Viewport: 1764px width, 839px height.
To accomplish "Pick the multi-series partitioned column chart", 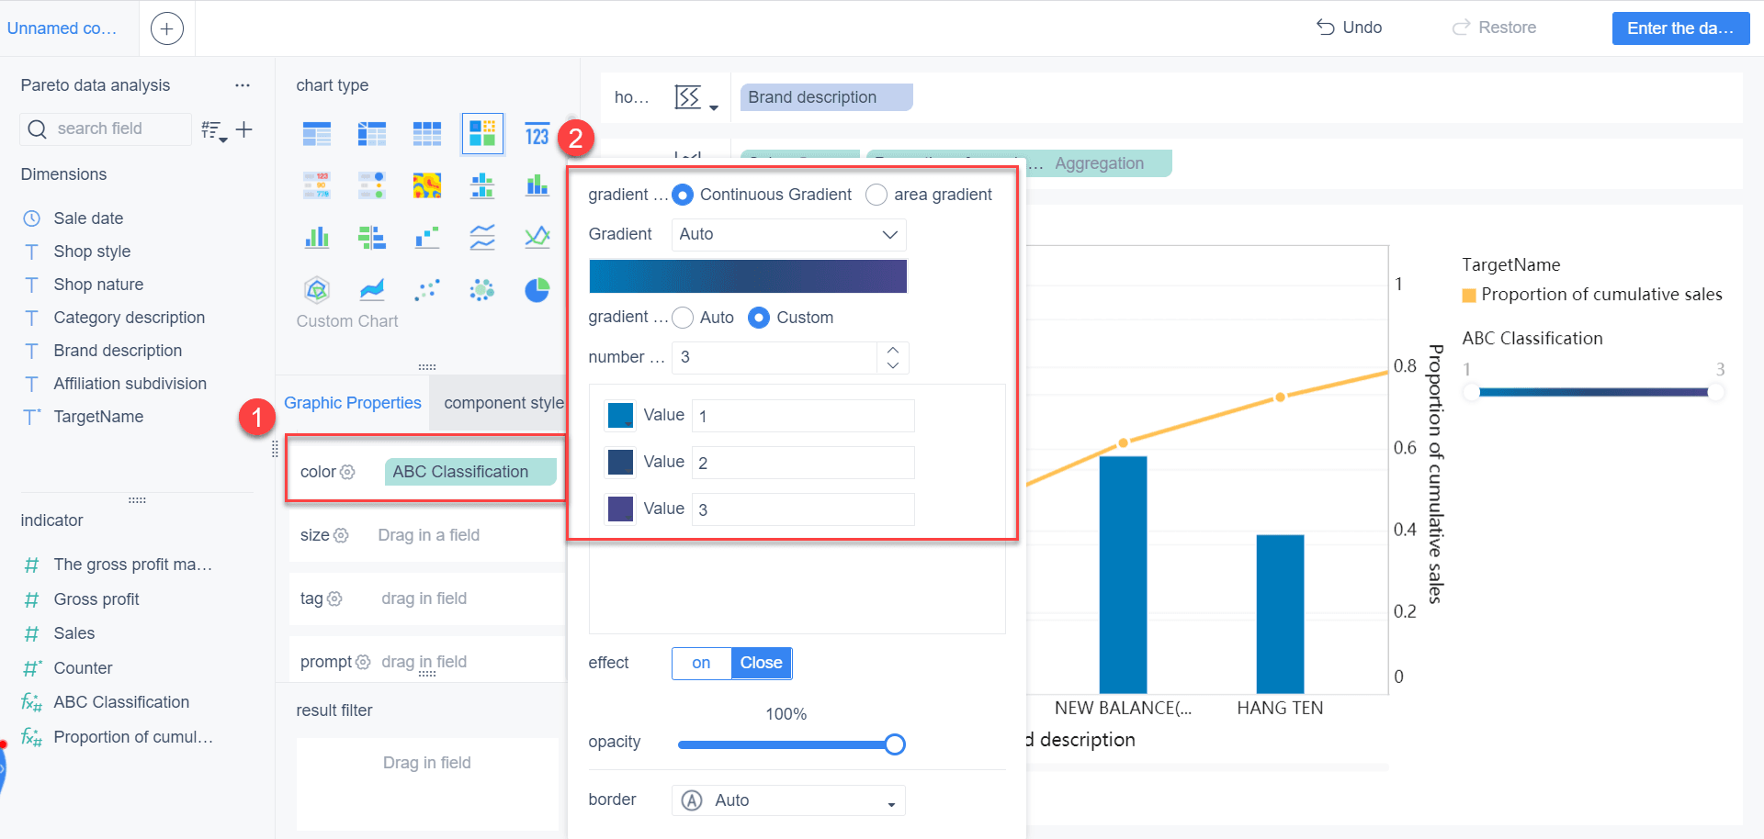I will point(482,185).
